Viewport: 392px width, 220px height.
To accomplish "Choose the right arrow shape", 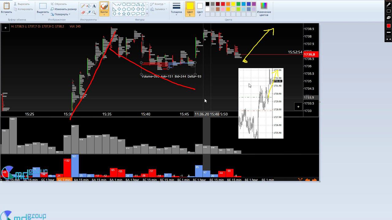I will (x=133, y=9).
